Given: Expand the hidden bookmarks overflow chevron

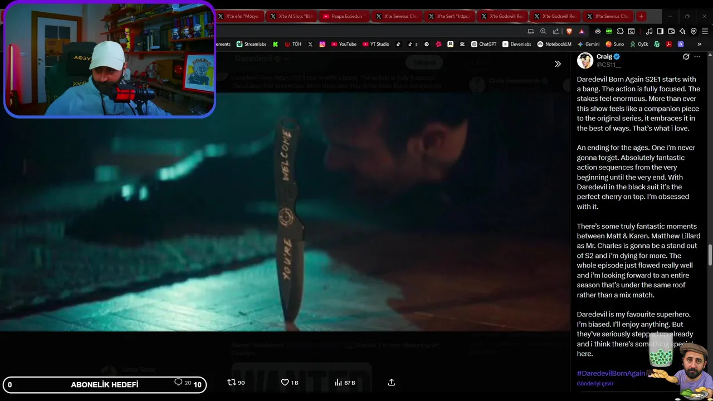Looking at the screenshot, I should pos(699,44).
